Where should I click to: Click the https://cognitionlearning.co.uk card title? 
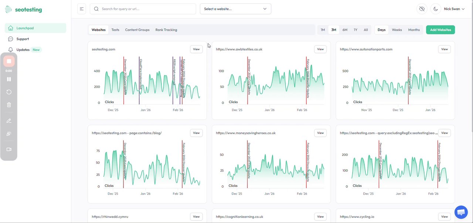239,217
